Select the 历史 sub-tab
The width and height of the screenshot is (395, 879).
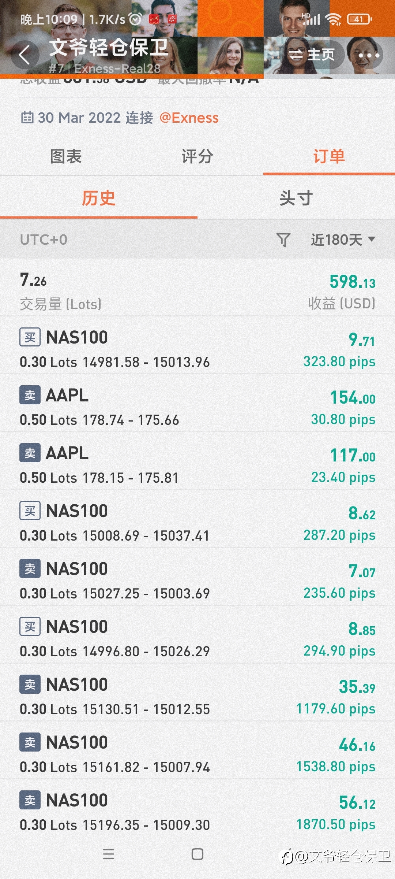pyautogui.click(x=98, y=199)
